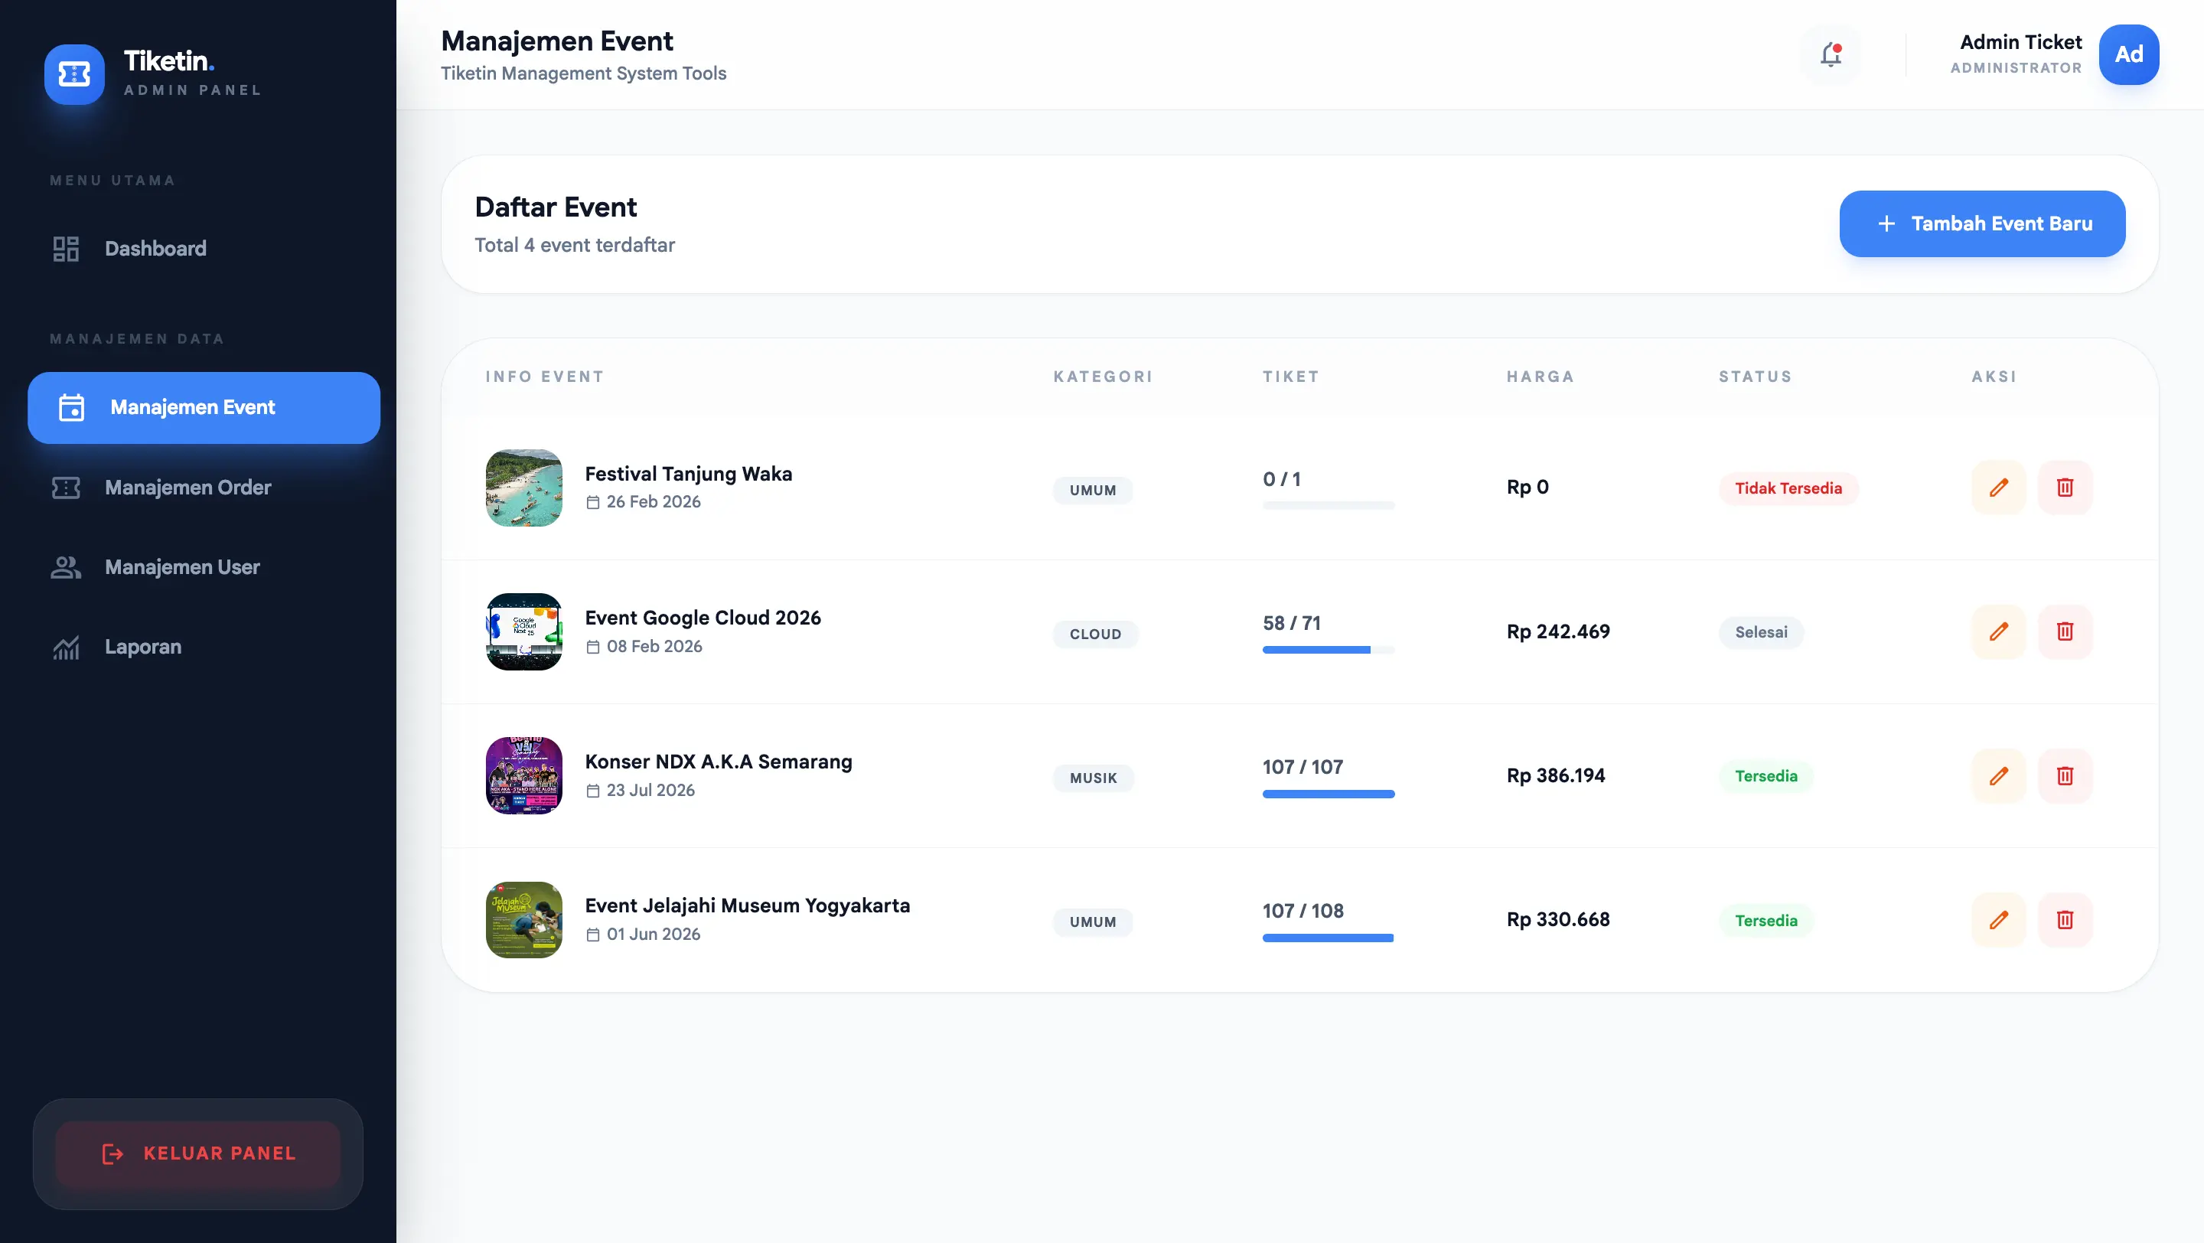Navigate to the Laporan menu
Viewport: 2204px width, 1243px height.
[143, 647]
